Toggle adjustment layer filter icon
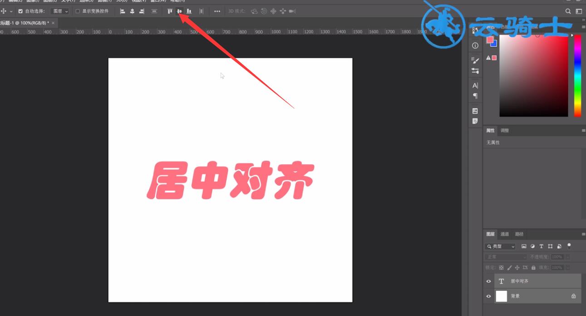The image size is (586, 316). (x=532, y=247)
